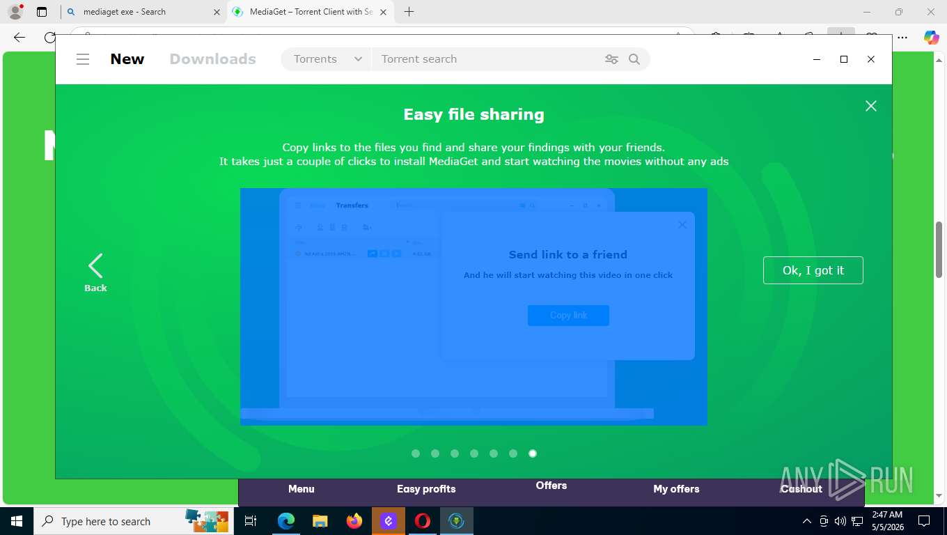The image size is (947, 535).
Task: Open Menu in the bottom web page bar
Action: 302,489
